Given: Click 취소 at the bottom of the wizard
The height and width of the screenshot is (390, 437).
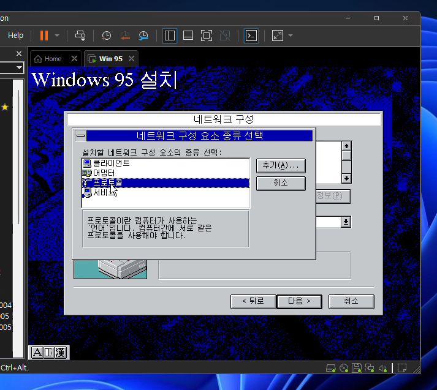Looking at the screenshot, I should click(x=351, y=301).
